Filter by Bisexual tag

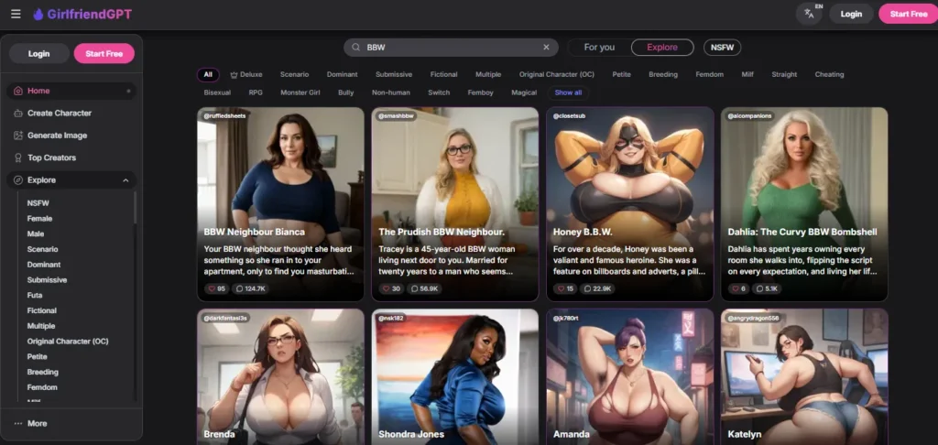coord(217,92)
